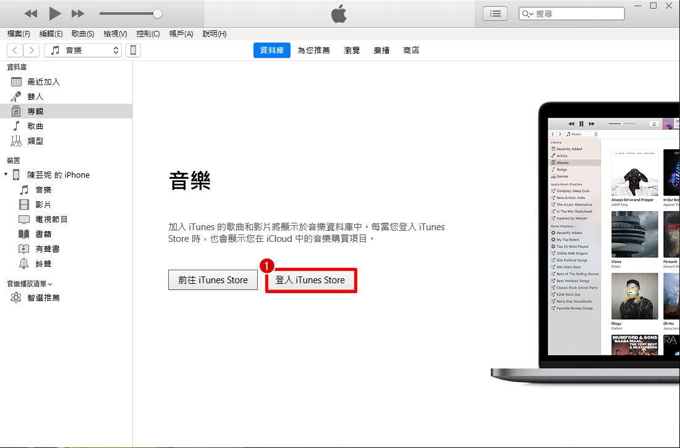Switch to the 廣播 tab
680x448 pixels.
(x=381, y=50)
